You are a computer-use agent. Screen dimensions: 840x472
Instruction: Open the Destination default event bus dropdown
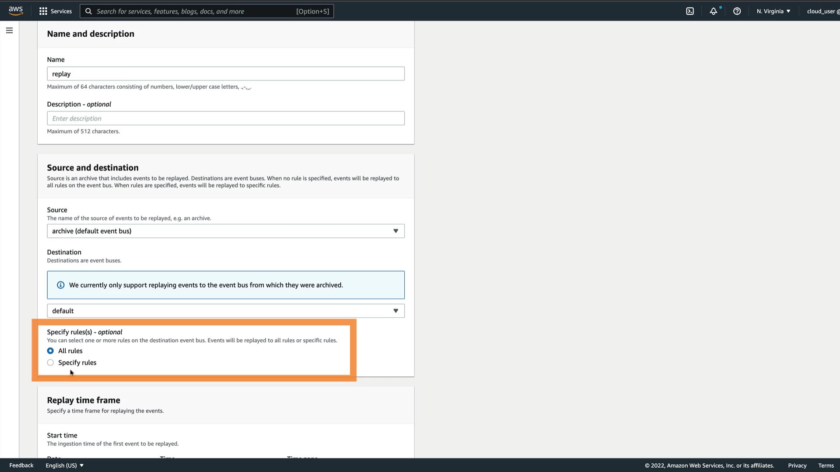tap(226, 311)
